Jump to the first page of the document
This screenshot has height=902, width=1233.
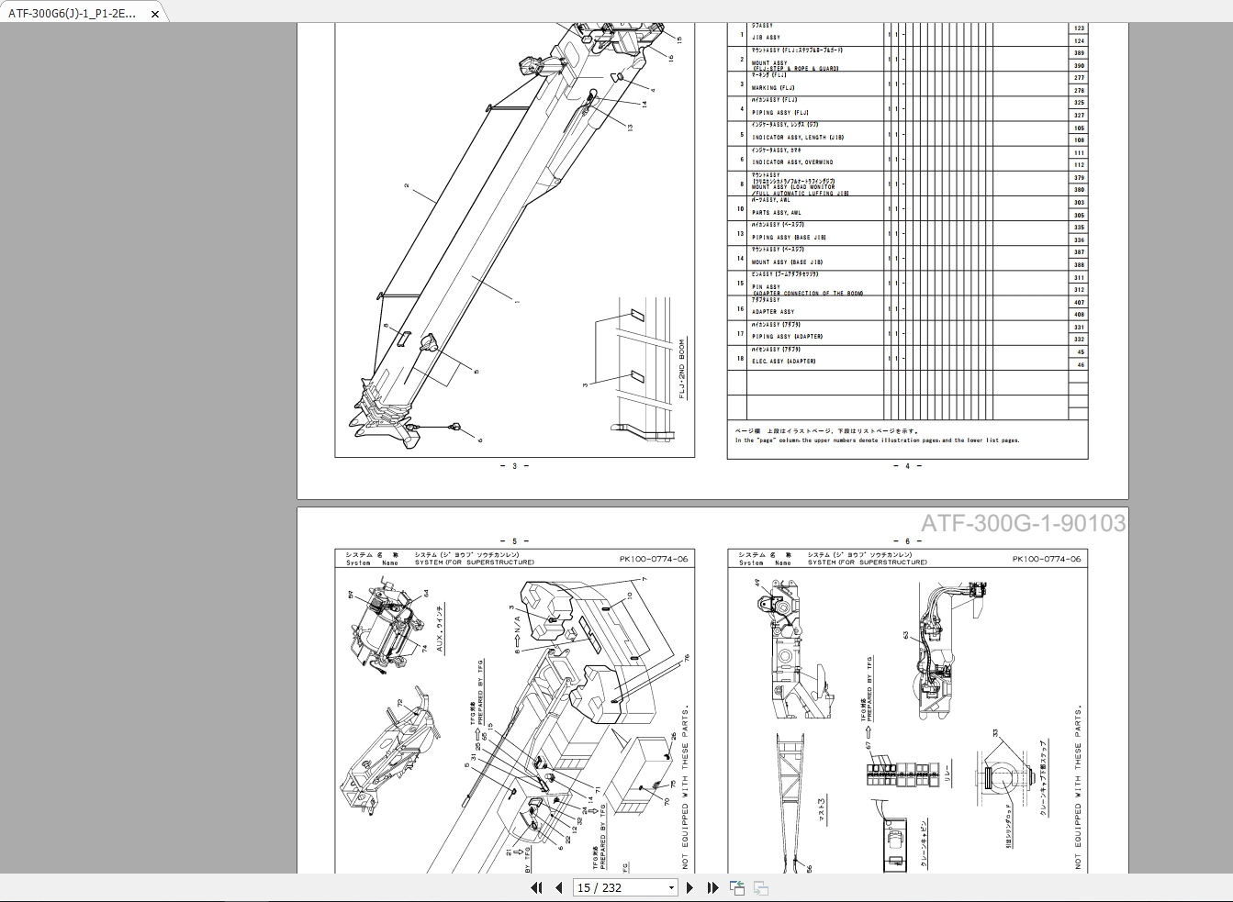point(536,888)
